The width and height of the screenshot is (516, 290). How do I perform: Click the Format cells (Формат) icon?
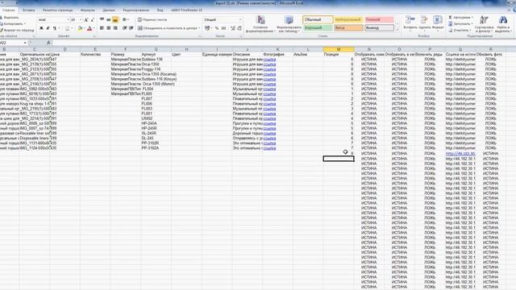coord(437,19)
